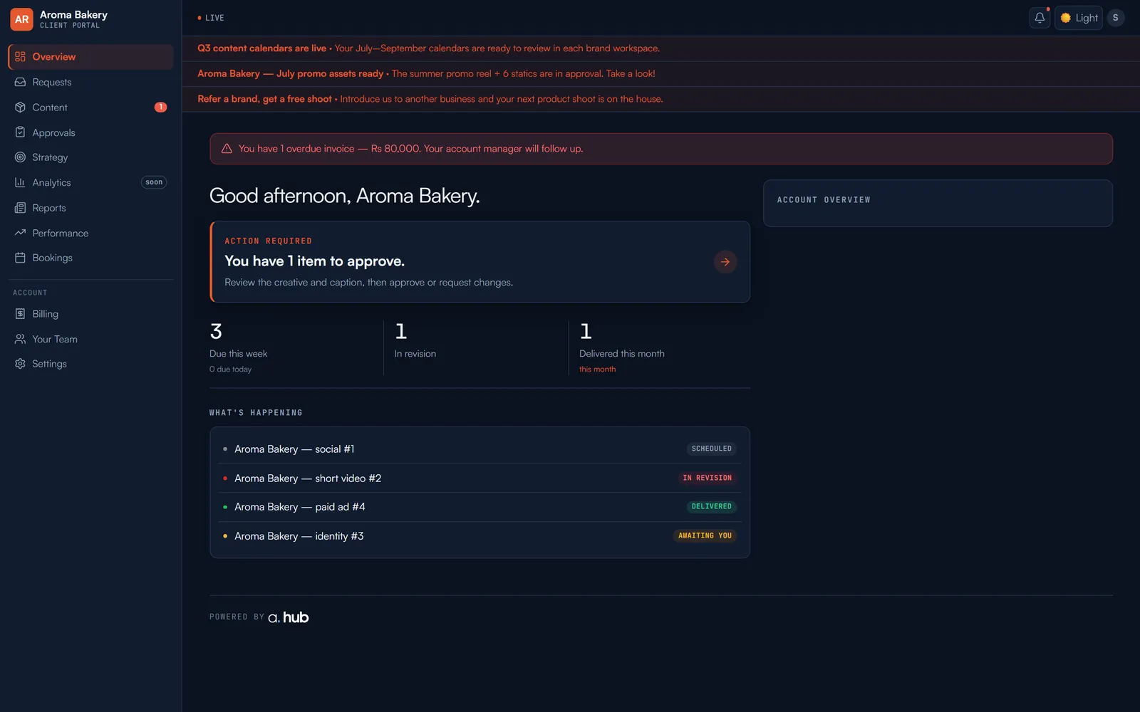Click the overdue invoice warning triangle icon
Viewport: 1140px width, 712px height.
coord(227,149)
